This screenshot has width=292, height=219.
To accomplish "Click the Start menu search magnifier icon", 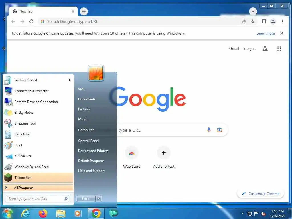I will tap(66, 199).
